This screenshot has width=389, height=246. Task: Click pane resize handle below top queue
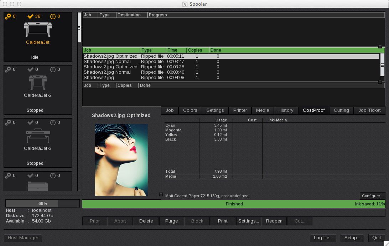(x=380, y=46)
